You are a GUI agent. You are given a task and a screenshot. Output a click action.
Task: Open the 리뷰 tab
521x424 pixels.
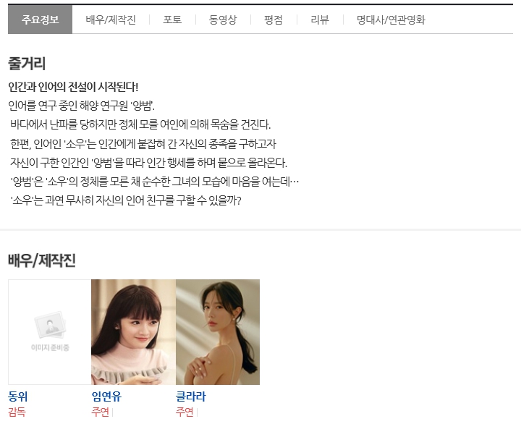point(320,20)
